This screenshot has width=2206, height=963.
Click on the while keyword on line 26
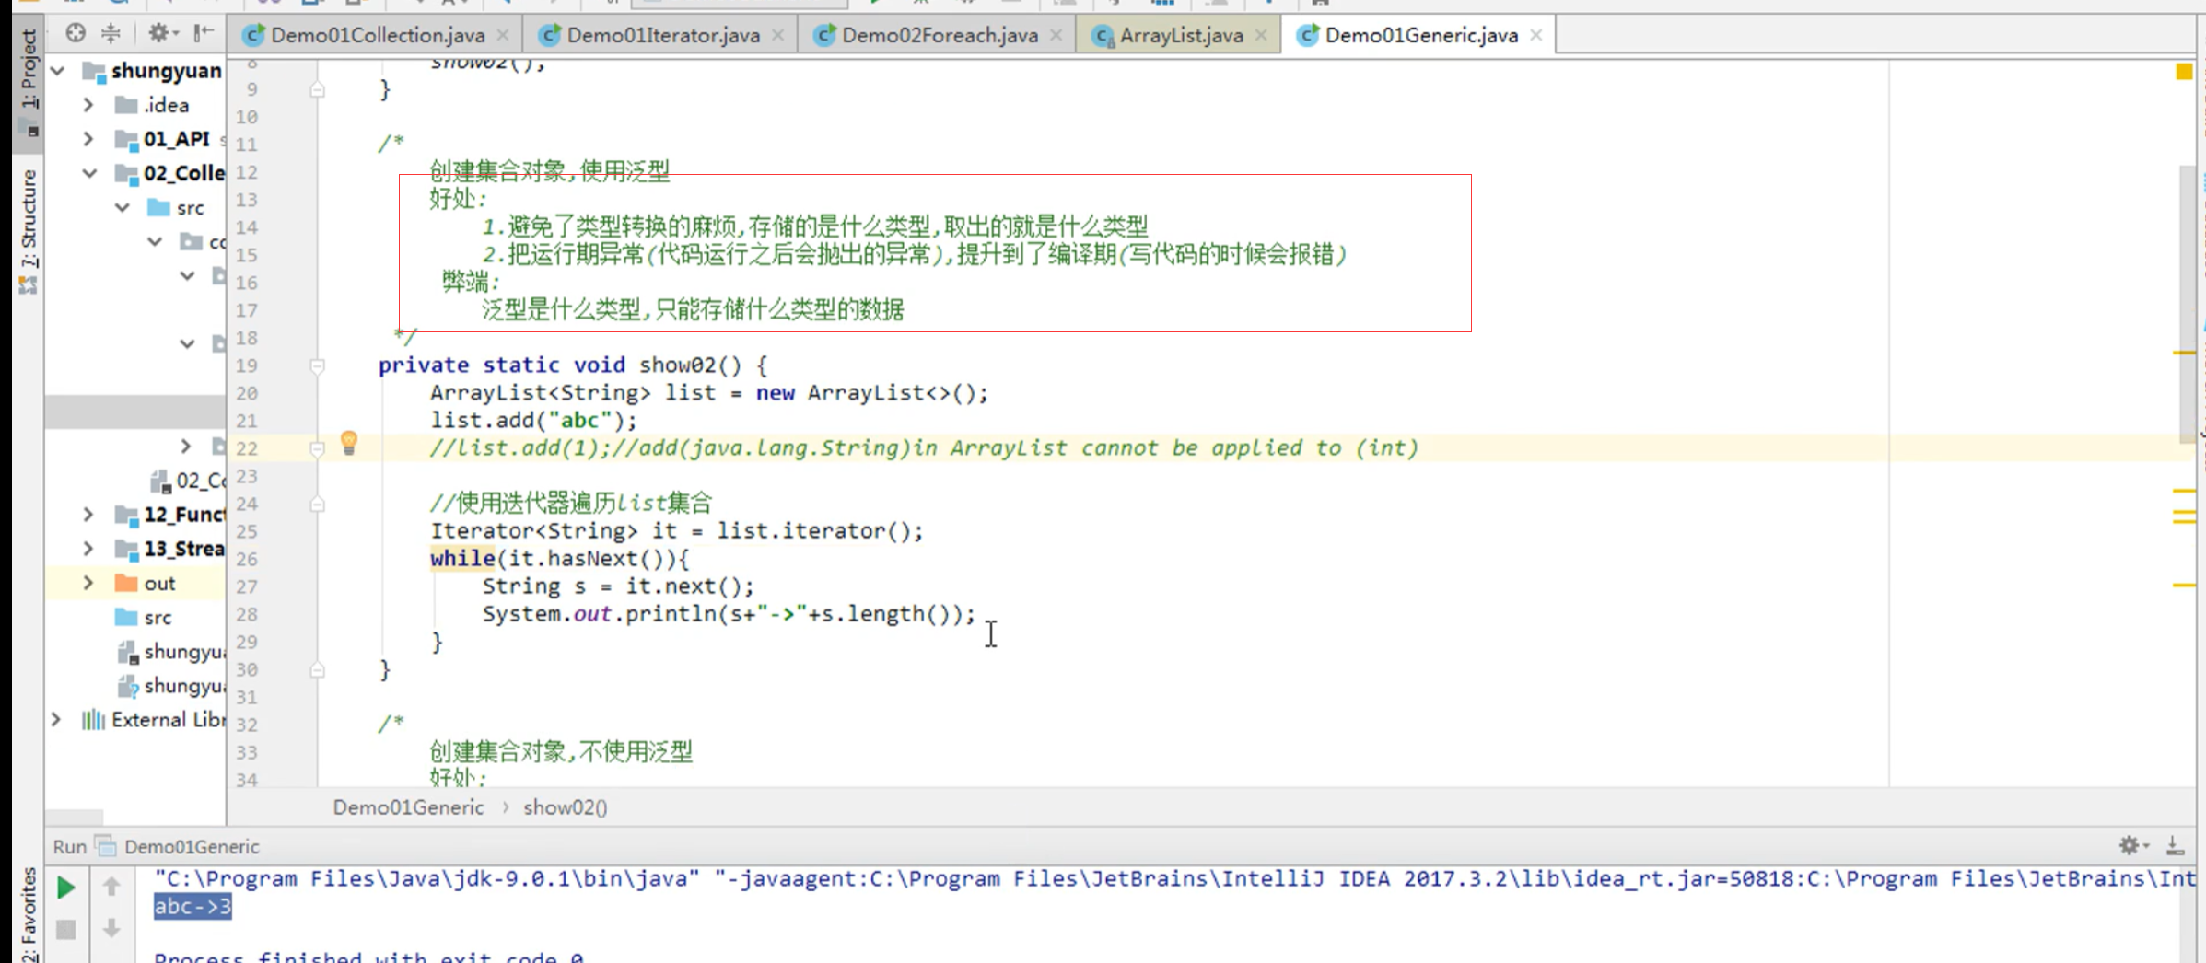(x=462, y=558)
